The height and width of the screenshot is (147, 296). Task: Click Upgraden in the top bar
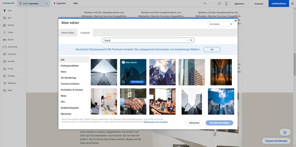click(x=60, y=3)
